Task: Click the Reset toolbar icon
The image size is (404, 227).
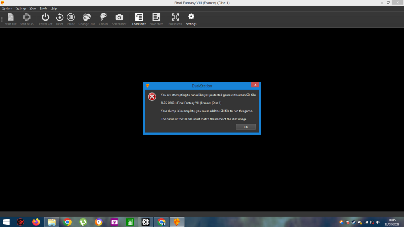Action: coord(59,18)
